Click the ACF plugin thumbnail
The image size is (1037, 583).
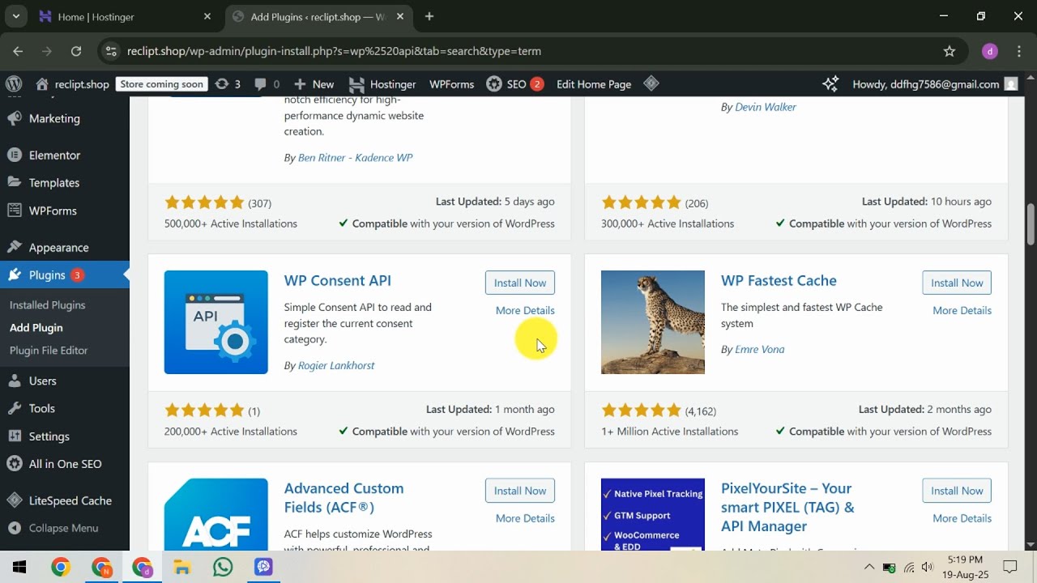[x=216, y=514]
